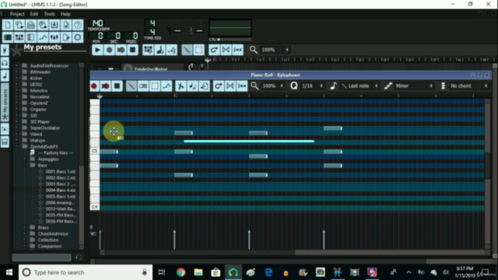
Task: Open the No chord dropdown
Action: [x=468, y=86]
